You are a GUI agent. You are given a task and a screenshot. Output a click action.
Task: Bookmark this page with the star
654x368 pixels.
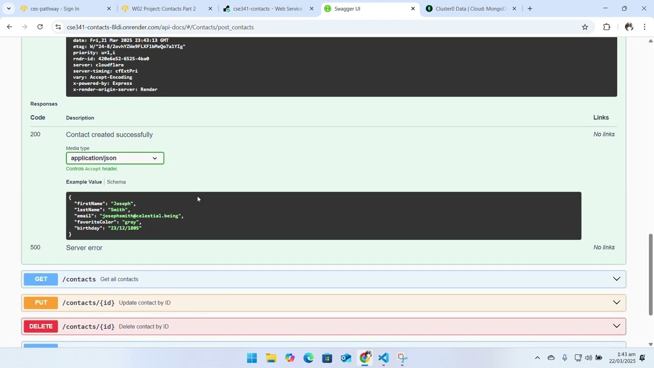tap(585, 27)
